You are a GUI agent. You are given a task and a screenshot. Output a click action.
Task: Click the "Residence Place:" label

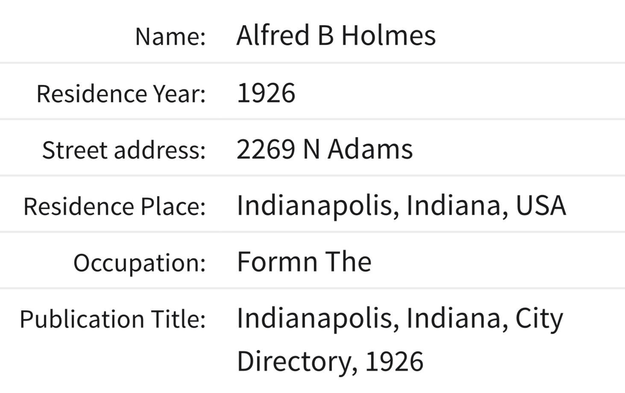(x=114, y=206)
